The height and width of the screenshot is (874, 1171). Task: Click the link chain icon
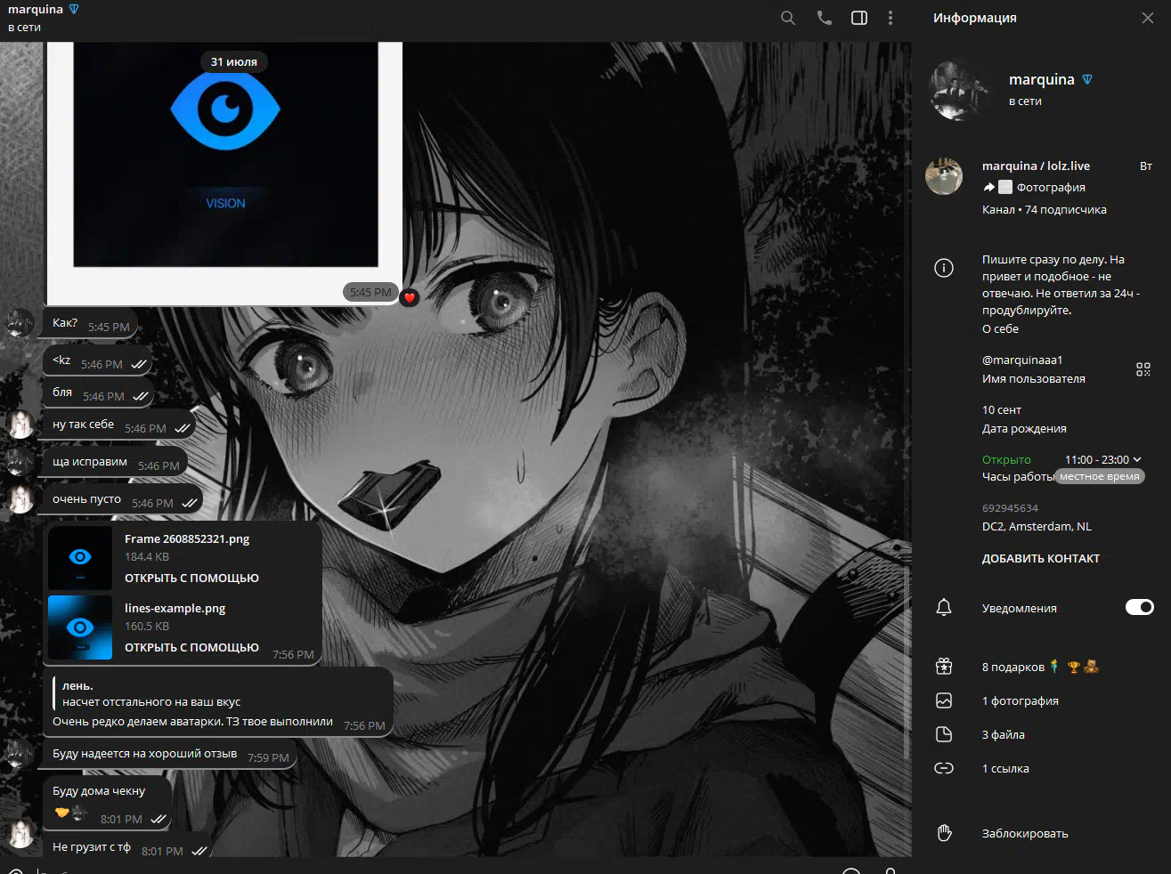click(944, 768)
